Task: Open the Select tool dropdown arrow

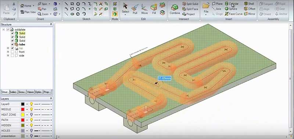Action: [125, 15]
